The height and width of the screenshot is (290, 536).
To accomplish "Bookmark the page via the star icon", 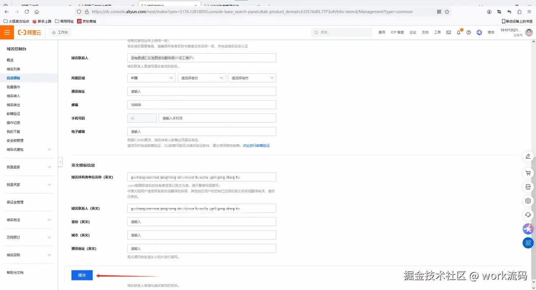I will [x=446, y=12].
